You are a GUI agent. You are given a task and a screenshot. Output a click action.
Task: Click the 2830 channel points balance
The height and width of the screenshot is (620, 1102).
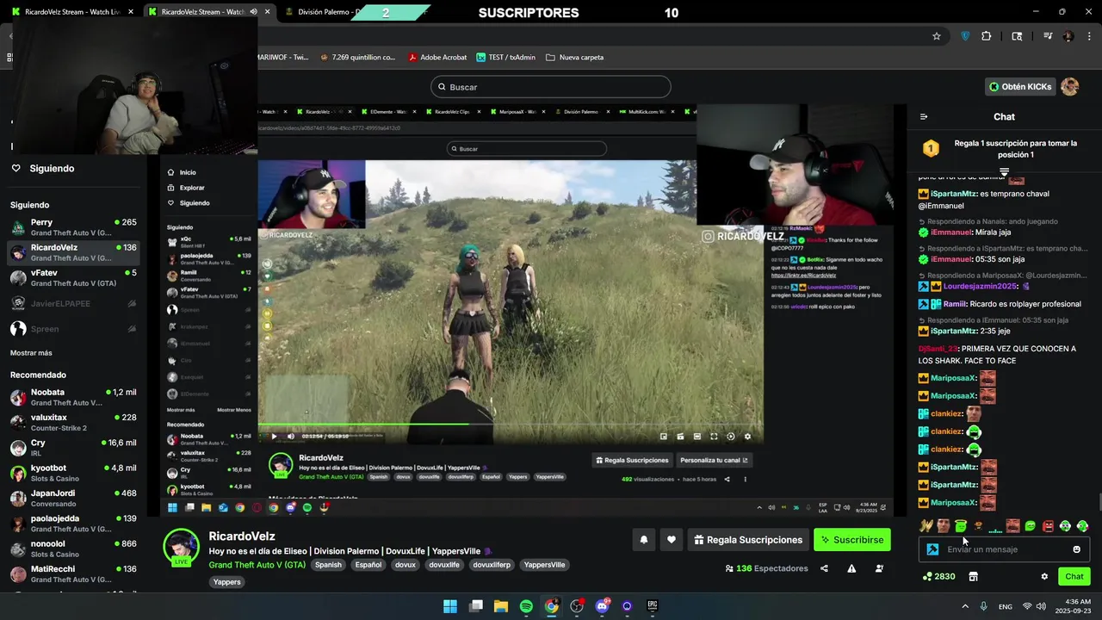click(938, 577)
